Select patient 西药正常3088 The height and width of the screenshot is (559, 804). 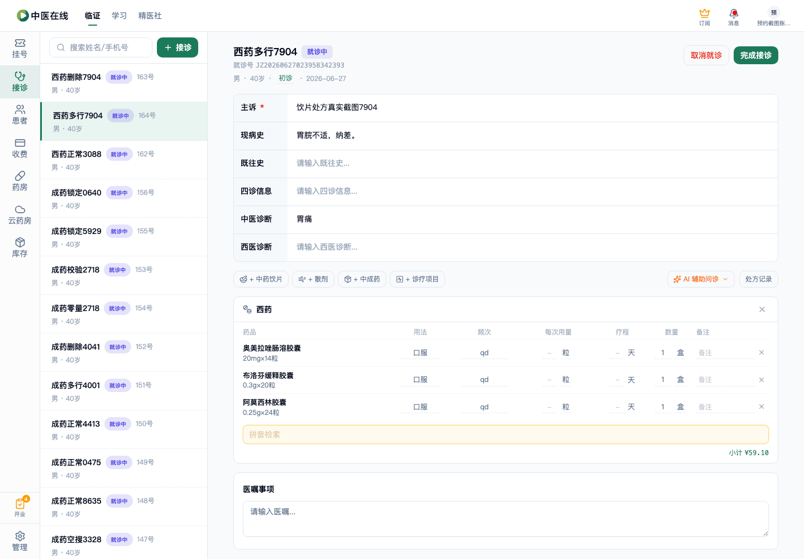click(123, 160)
